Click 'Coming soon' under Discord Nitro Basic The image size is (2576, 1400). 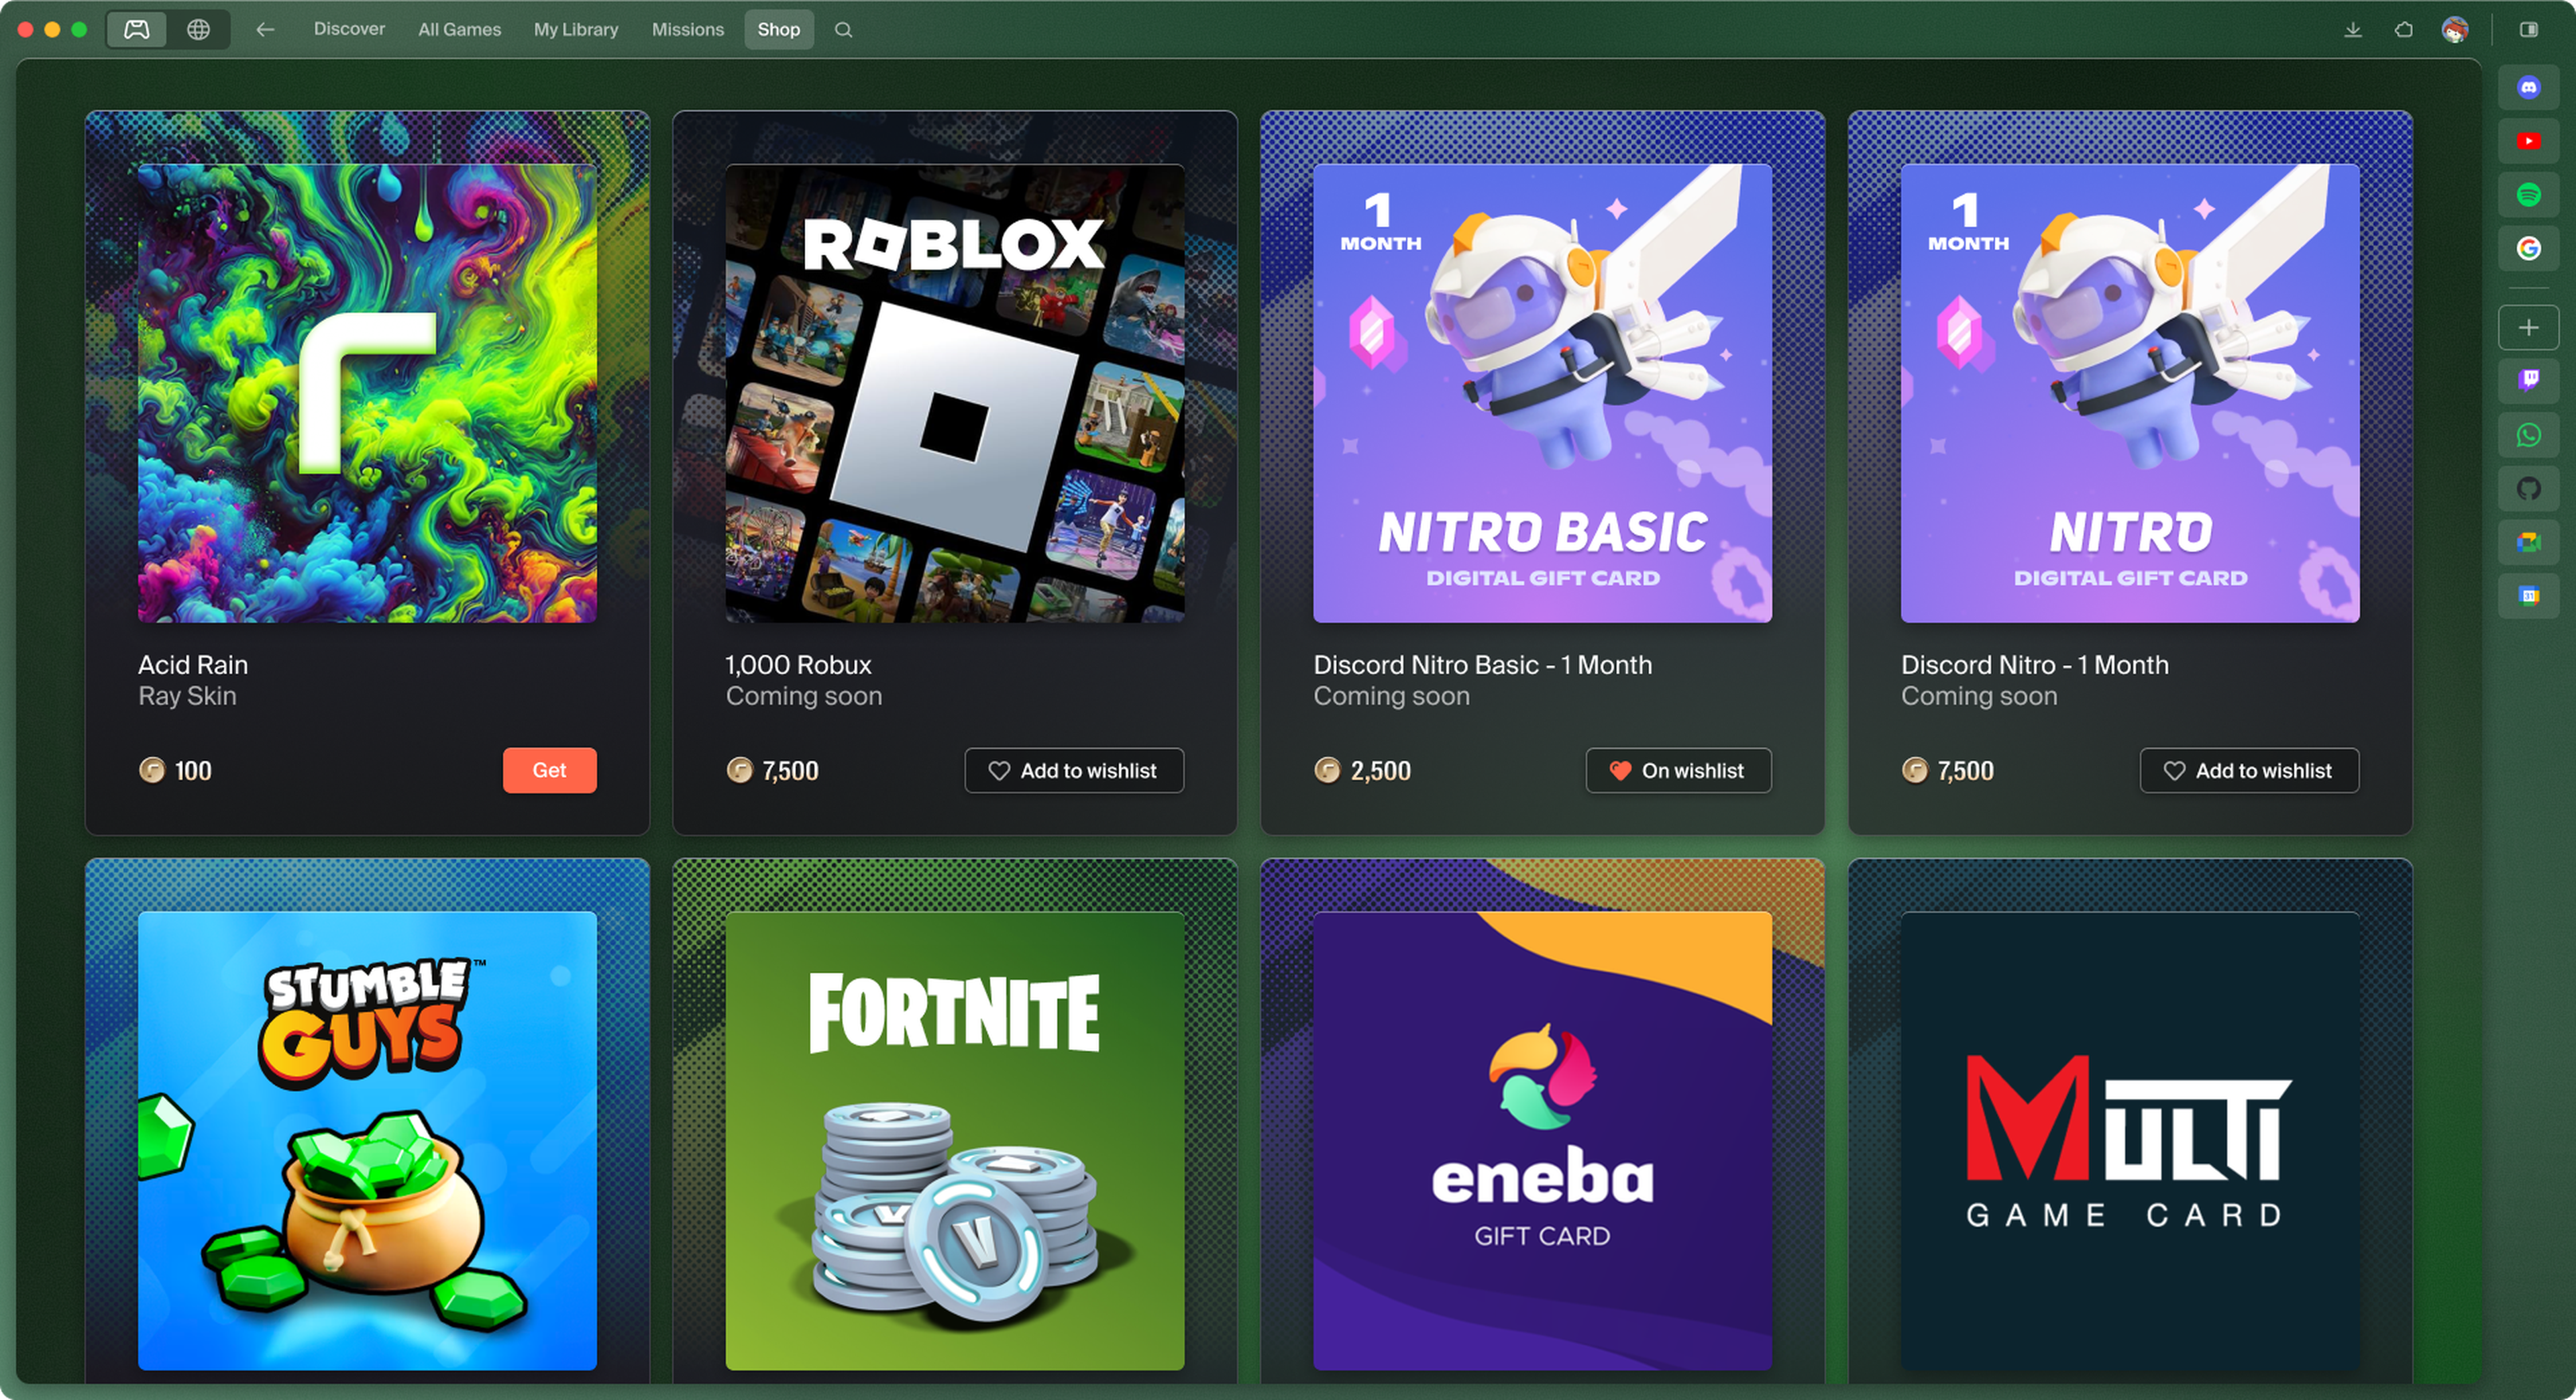coord(1391,695)
